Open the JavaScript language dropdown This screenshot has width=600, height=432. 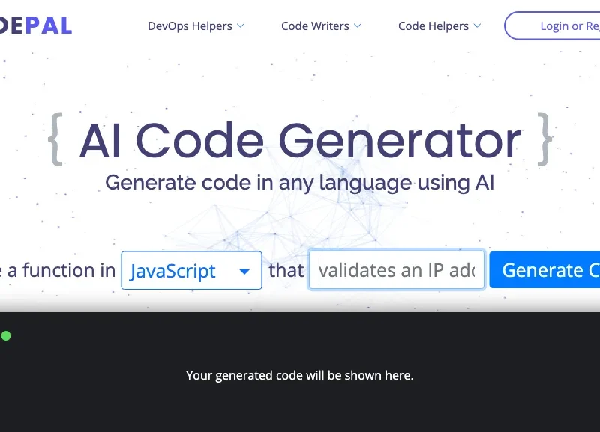point(191,270)
